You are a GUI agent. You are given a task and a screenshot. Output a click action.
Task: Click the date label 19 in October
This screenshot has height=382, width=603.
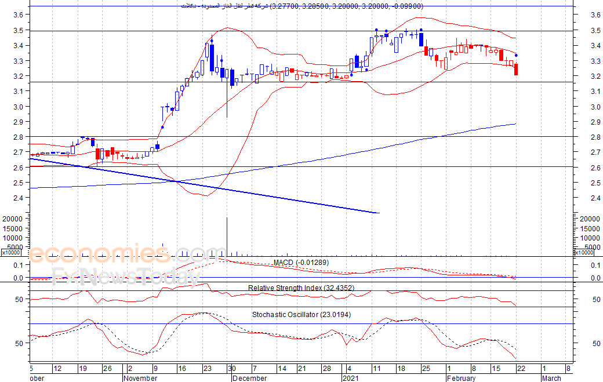point(83,369)
